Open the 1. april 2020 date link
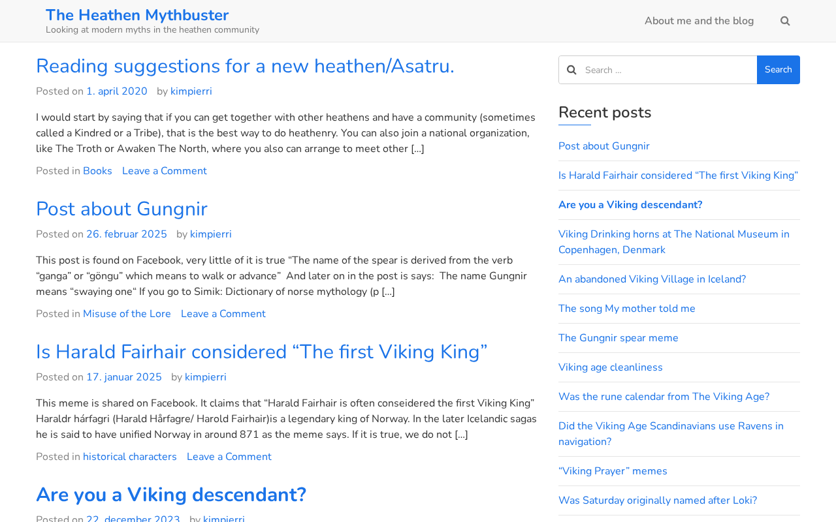The image size is (836, 522). click(117, 91)
